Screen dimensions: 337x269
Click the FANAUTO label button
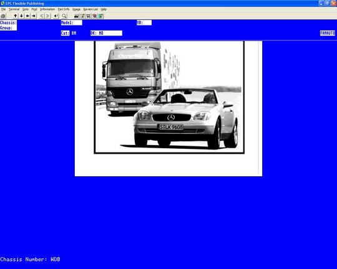coord(328,33)
